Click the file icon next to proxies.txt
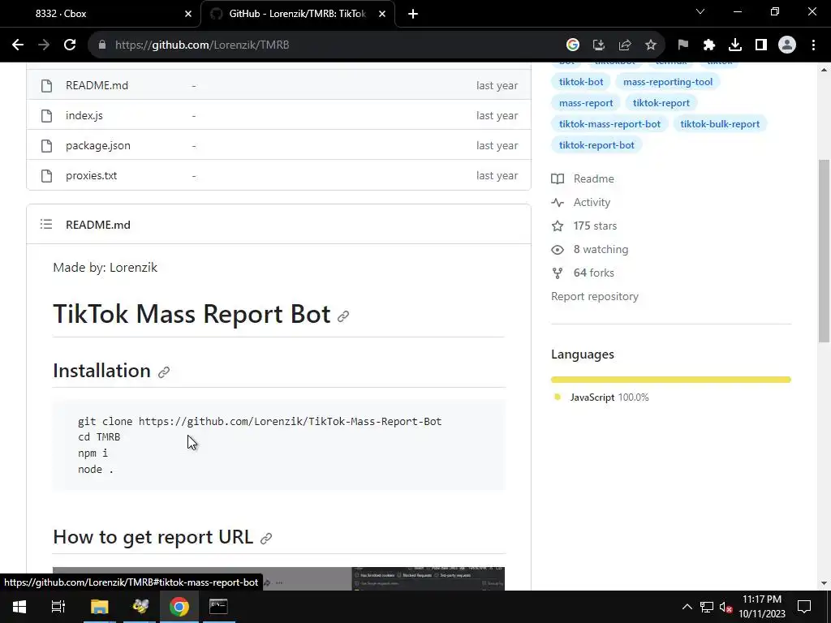Image resolution: width=831 pixels, height=623 pixels. (46, 175)
